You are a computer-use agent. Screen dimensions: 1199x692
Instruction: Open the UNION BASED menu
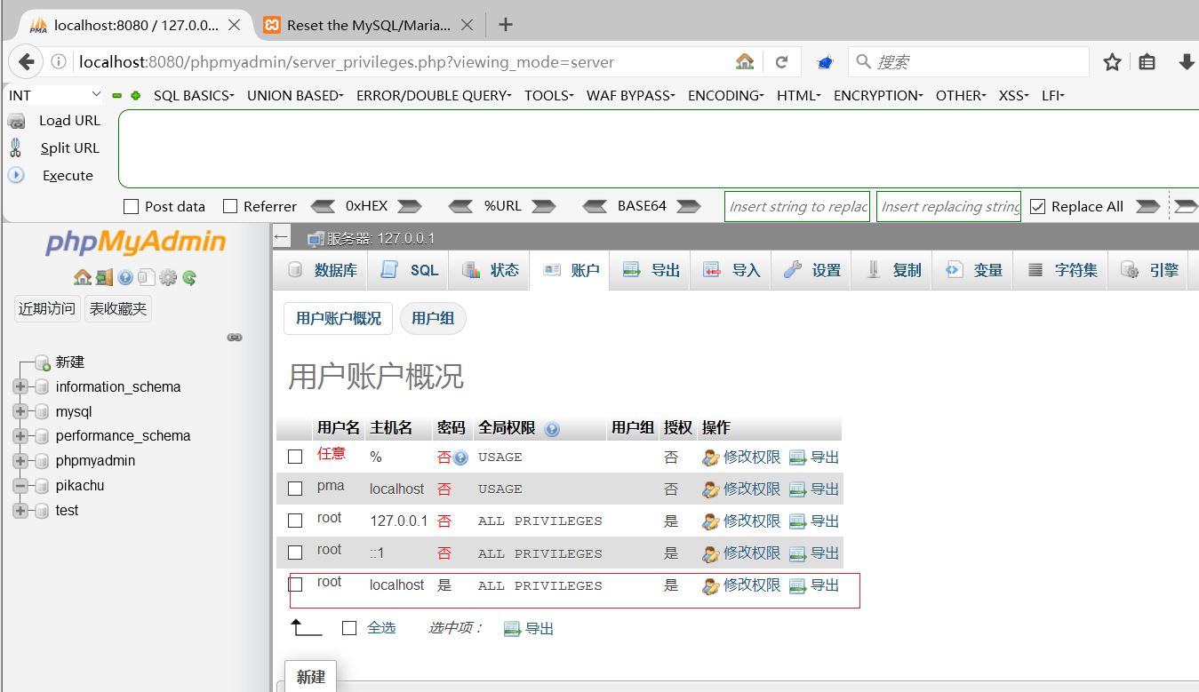click(x=295, y=95)
